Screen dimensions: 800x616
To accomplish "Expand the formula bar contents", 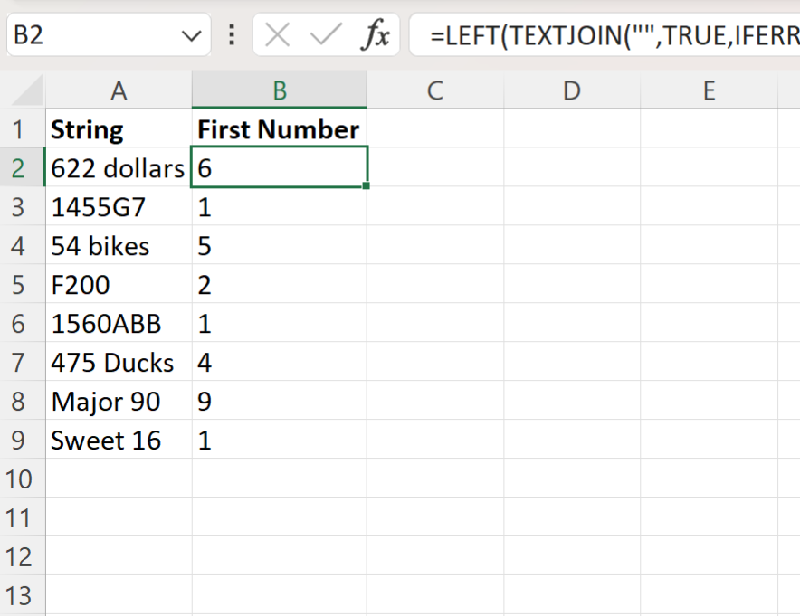I will [x=794, y=34].
